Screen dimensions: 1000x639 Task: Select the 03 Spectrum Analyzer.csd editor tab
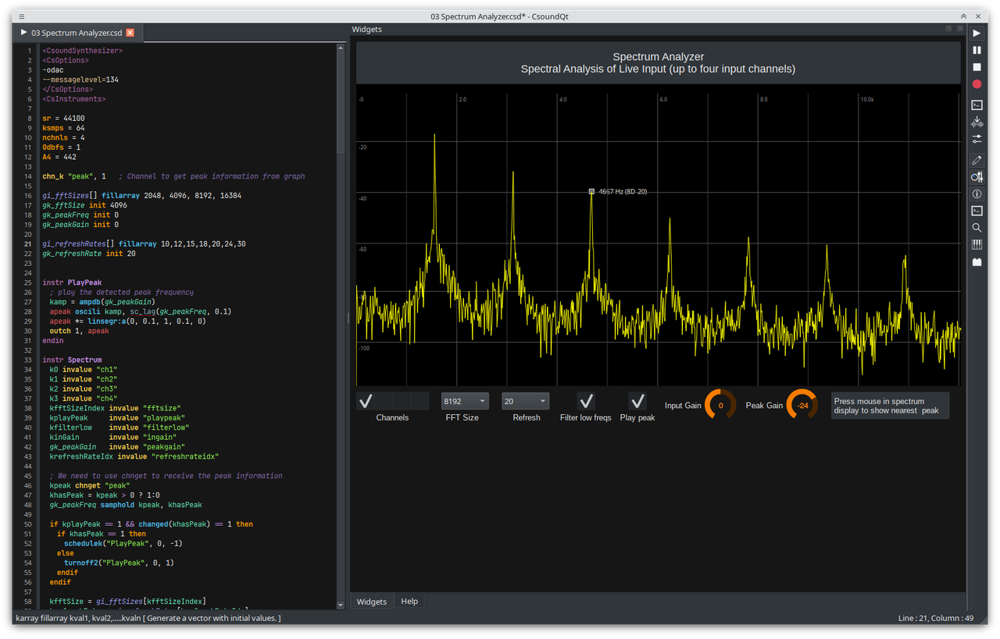77,33
